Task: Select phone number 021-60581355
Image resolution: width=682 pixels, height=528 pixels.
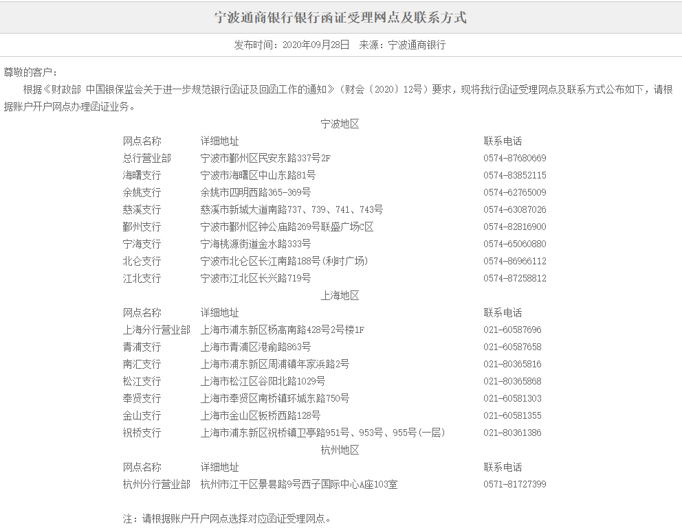Action: coord(512,415)
